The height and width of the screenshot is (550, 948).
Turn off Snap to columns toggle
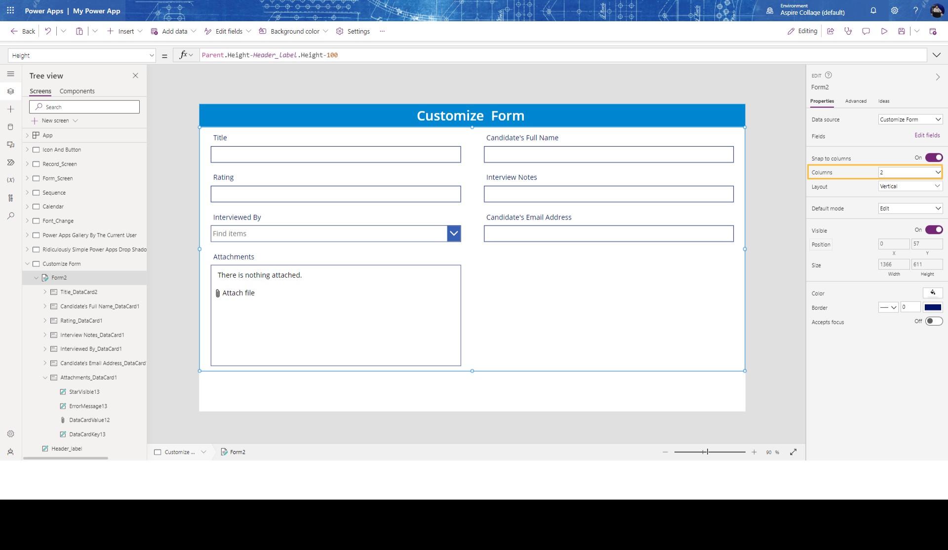coord(934,157)
